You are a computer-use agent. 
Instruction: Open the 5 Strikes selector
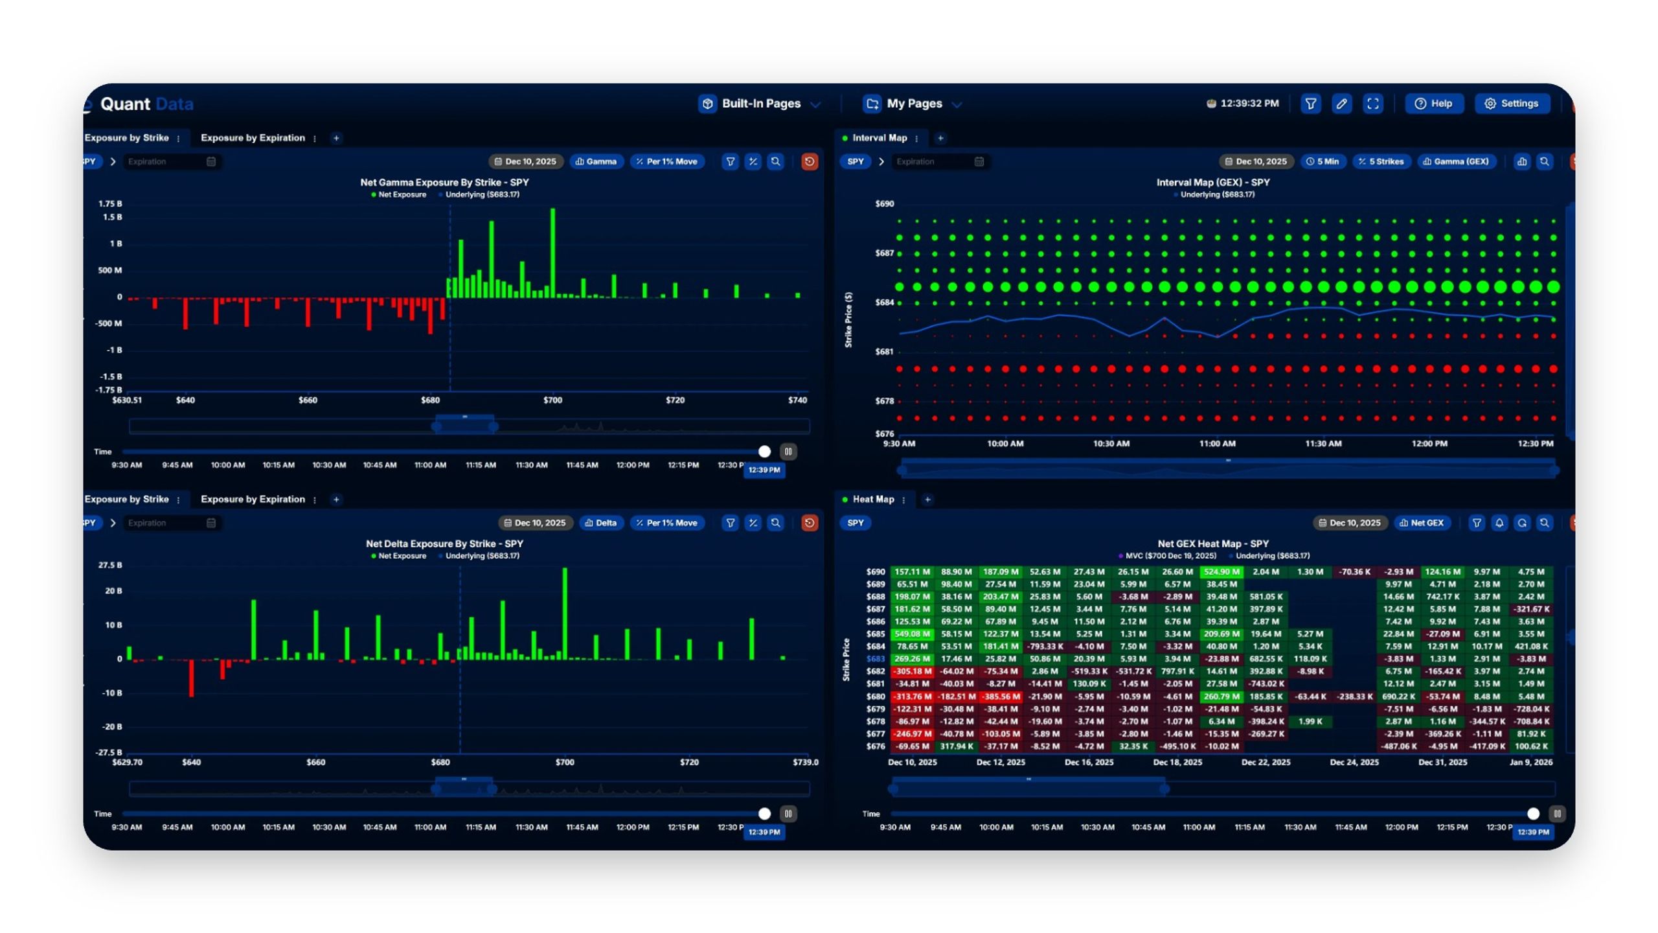pos(1381,161)
